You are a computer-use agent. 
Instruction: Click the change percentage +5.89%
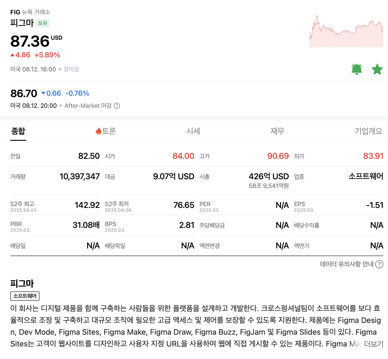(x=47, y=55)
